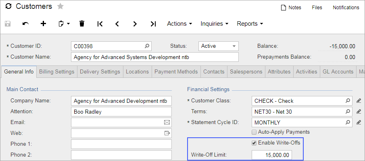Switch to the Activities tab
This screenshot has height=161, width=365.
click(307, 72)
